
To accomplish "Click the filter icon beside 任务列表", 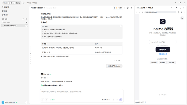I will (27, 19).
